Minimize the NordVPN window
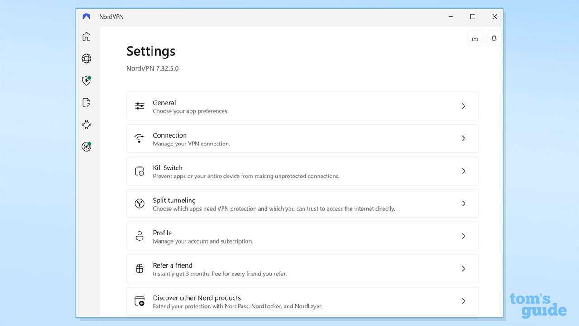The image size is (579, 326). [451, 17]
